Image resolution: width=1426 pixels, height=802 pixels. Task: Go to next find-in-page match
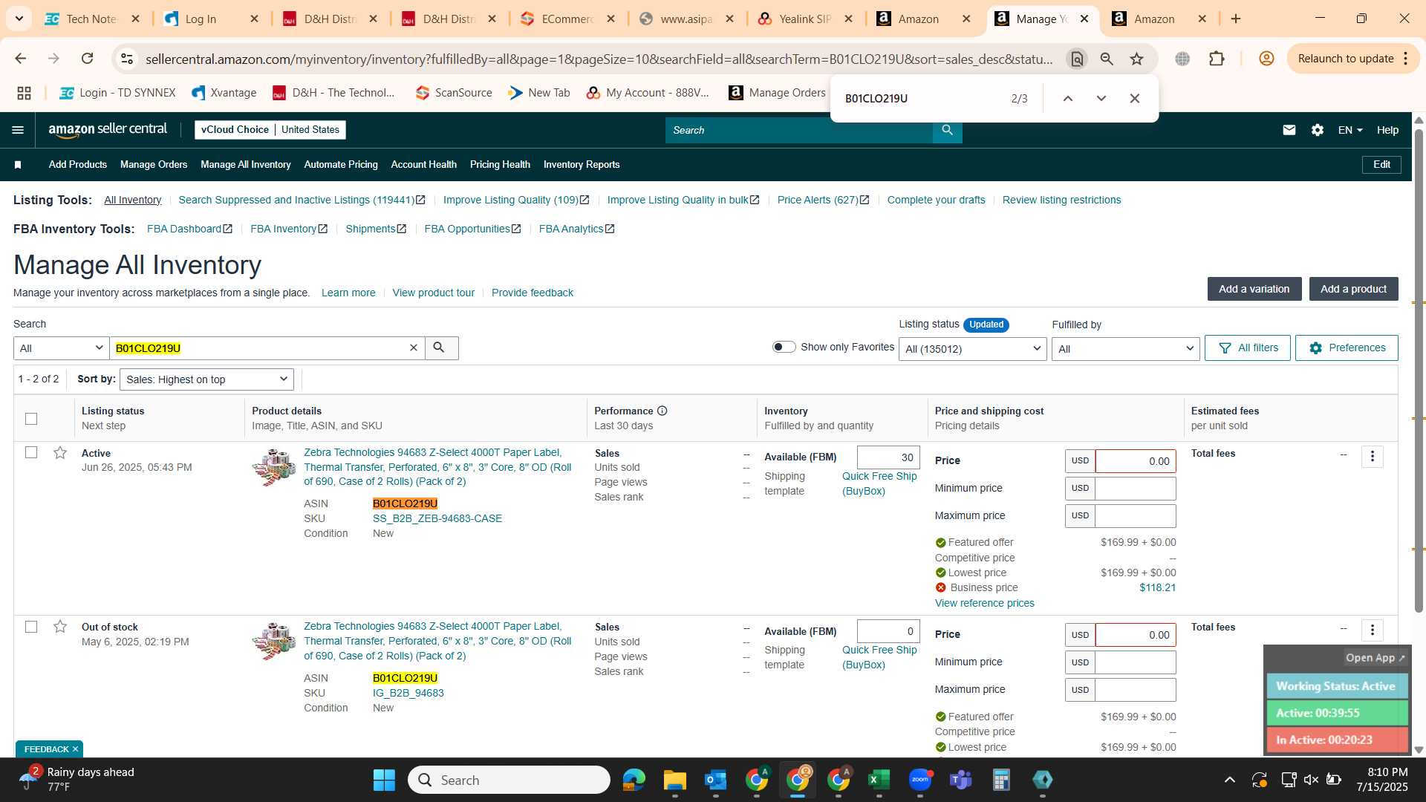pyautogui.click(x=1101, y=98)
